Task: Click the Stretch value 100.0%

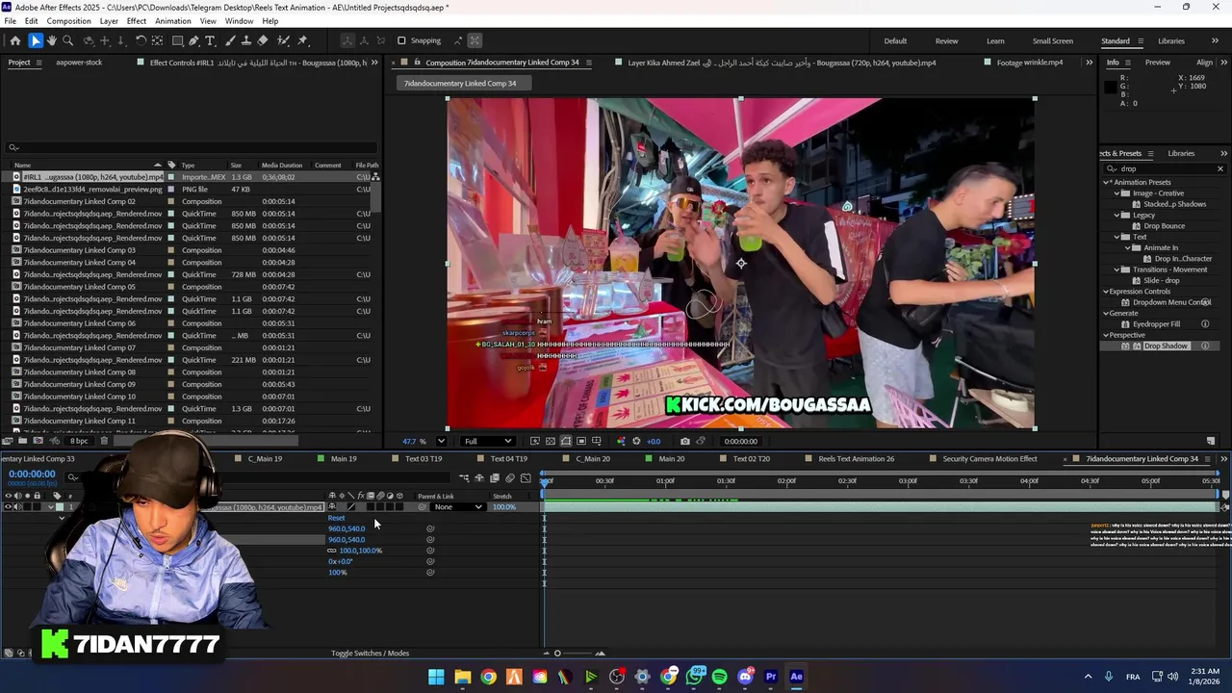Action: pyautogui.click(x=503, y=507)
